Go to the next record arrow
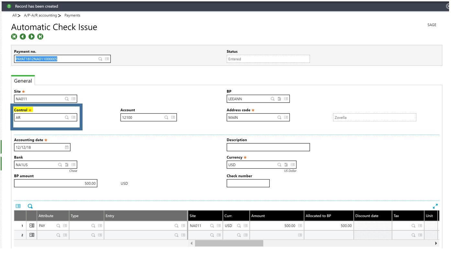 click(x=31, y=37)
